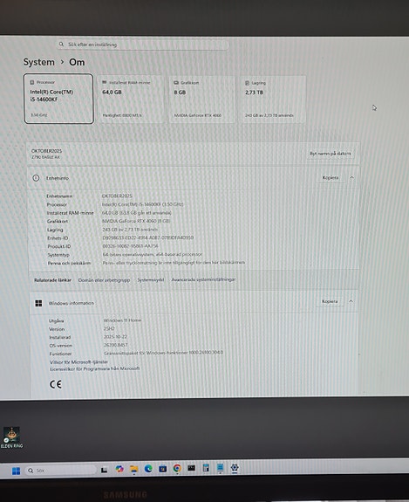Collapse the Enhetsinfo section chevron
Image resolution: width=409 pixels, height=502 pixels.
pos(351,177)
